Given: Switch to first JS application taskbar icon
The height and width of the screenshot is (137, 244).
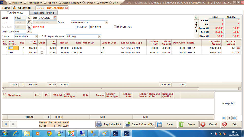Looking at the screenshot, I should pos(116,133).
